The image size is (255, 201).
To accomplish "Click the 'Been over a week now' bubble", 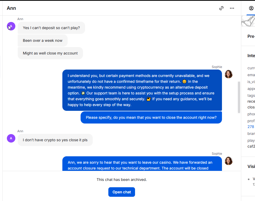I will 43,40.
